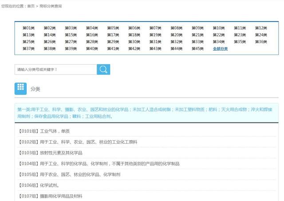Screen dimensions: 284x201
Task: Open group 【0106组】化学试剂
Action: point(39,185)
